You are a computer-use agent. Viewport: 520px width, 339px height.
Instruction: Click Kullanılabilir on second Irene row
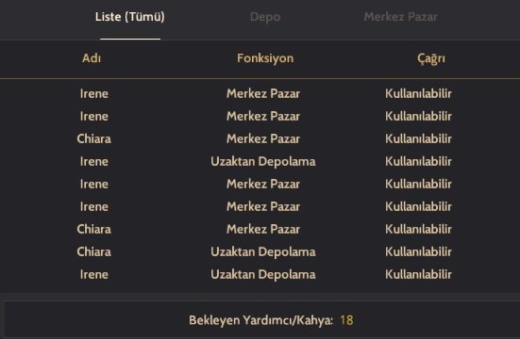418,116
